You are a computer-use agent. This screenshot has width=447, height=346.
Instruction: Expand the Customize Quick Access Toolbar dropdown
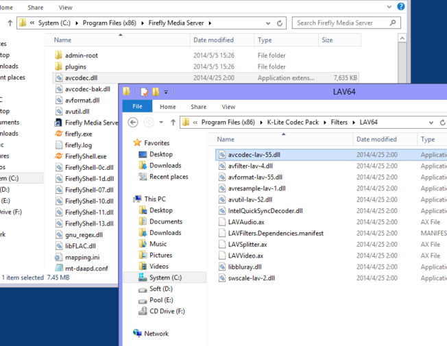coord(166,92)
